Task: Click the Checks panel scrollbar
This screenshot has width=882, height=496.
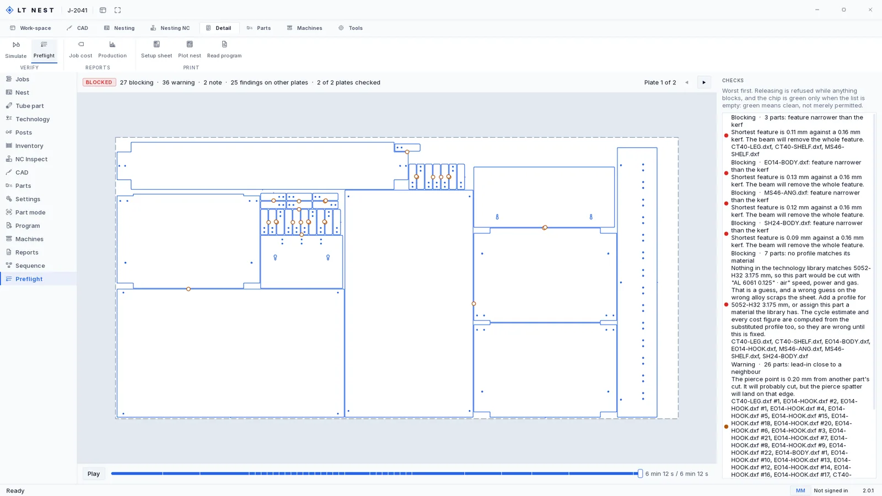Action: [x=874, y=262]
